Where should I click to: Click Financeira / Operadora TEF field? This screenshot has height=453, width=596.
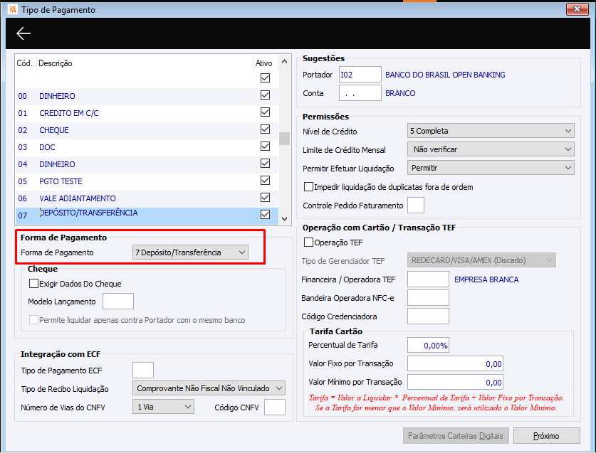(x=428, y=279)
